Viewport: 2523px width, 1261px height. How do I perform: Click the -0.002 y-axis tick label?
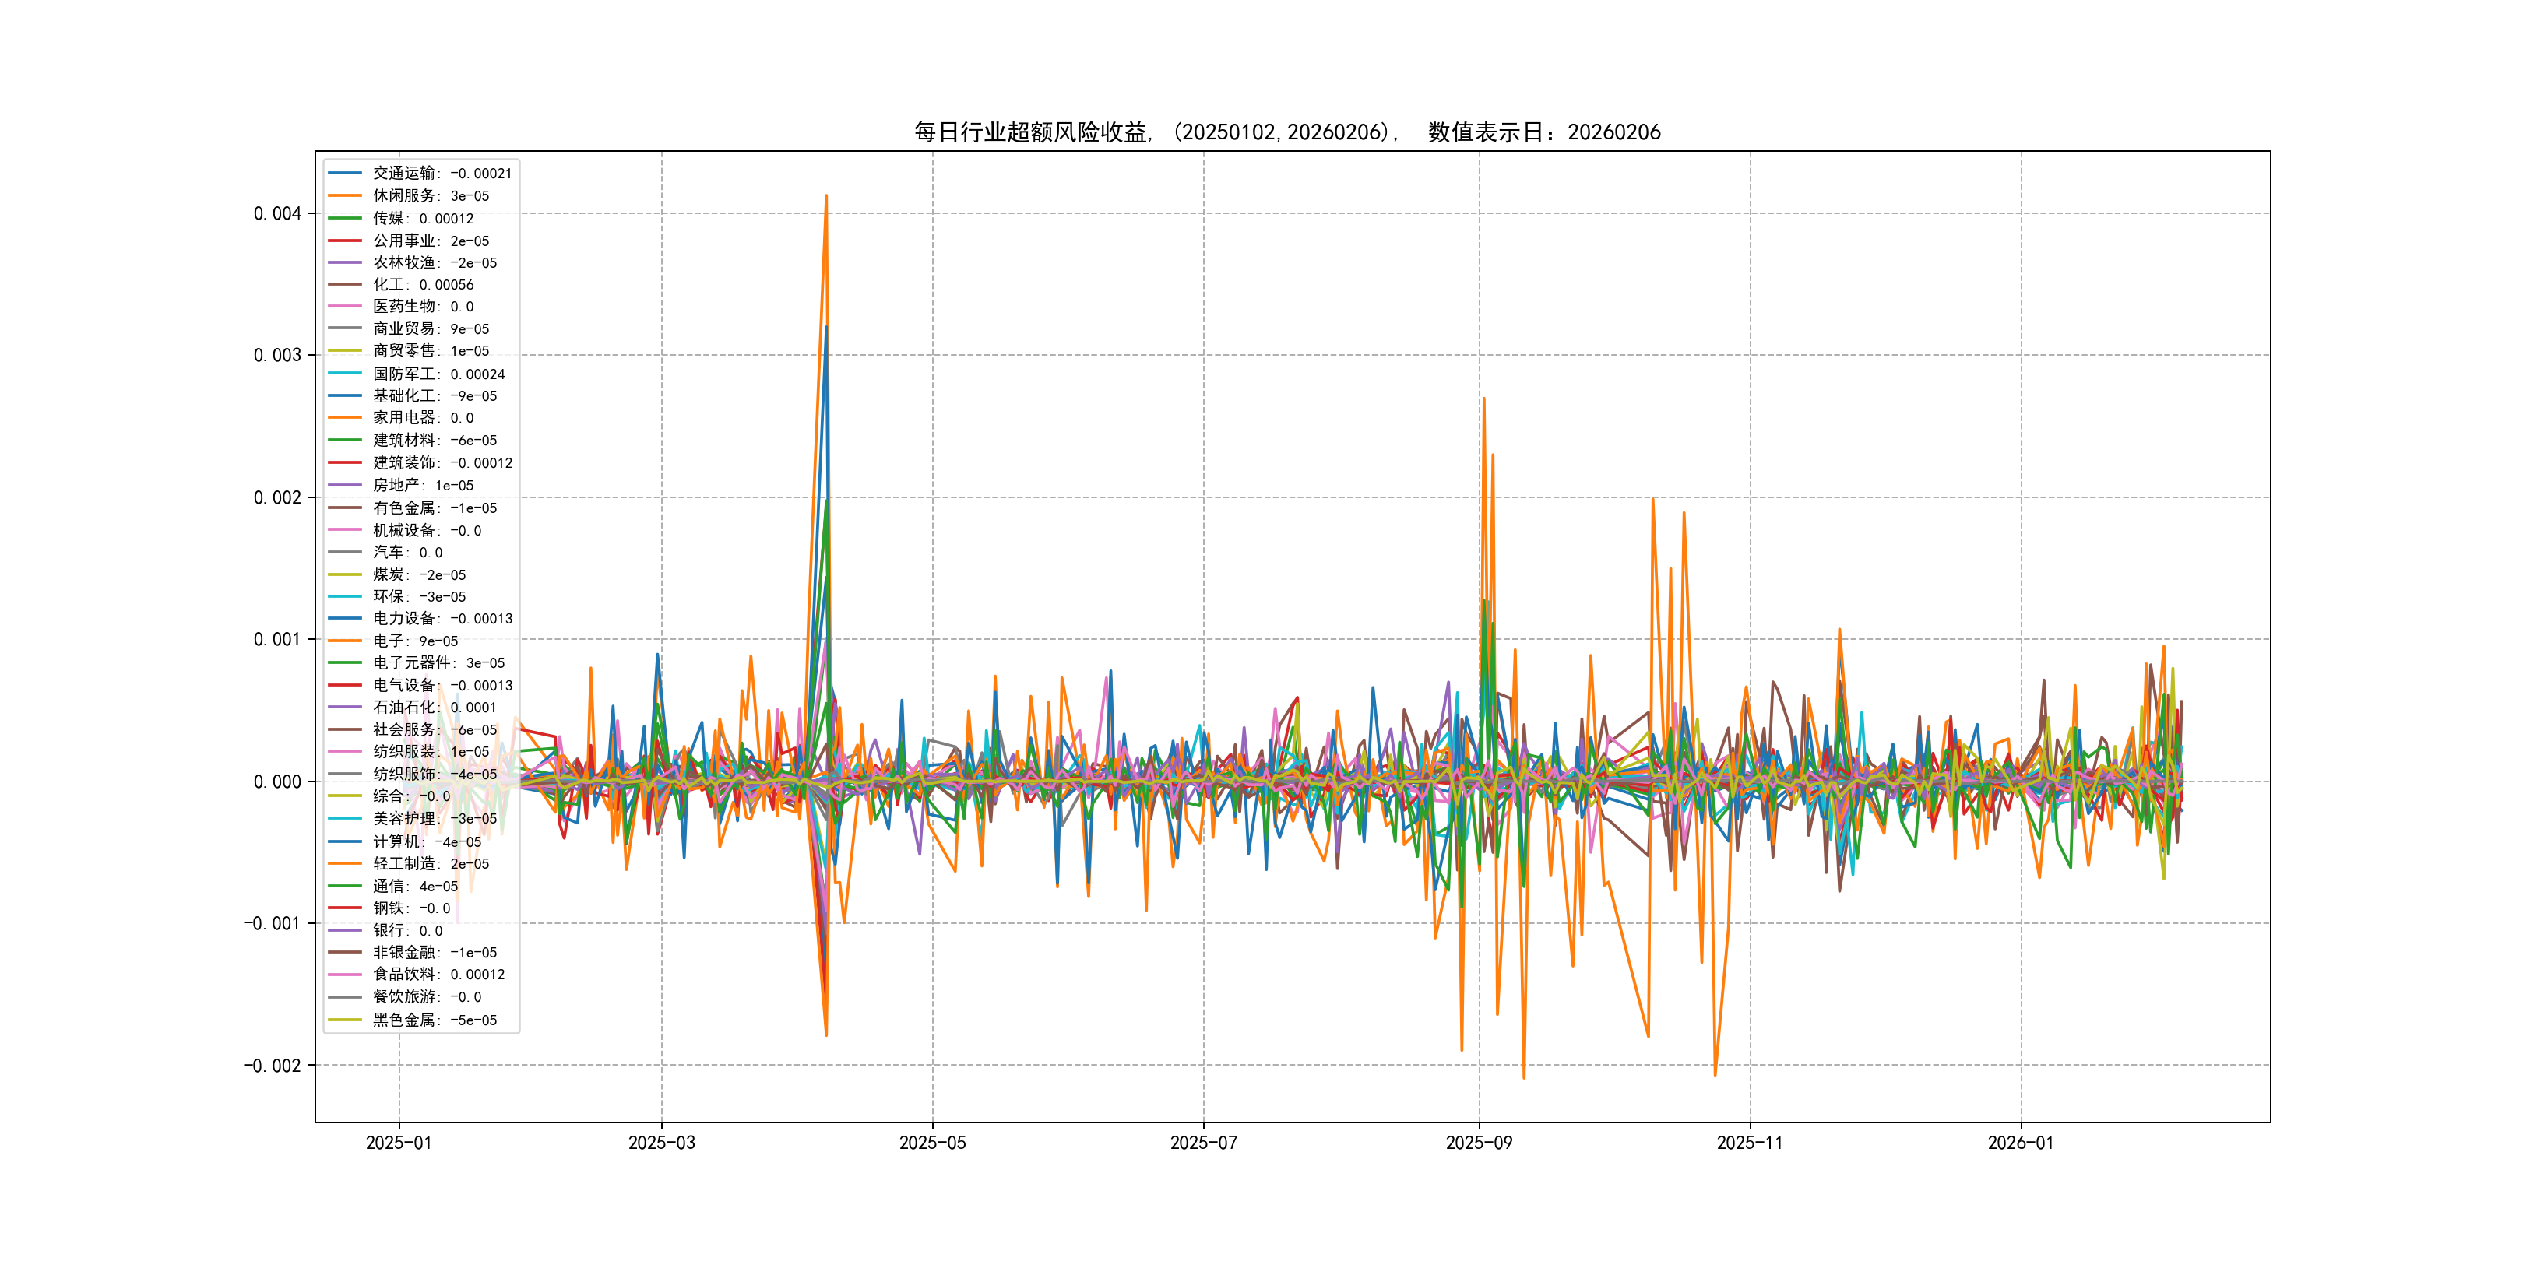tap(273, 1065)
